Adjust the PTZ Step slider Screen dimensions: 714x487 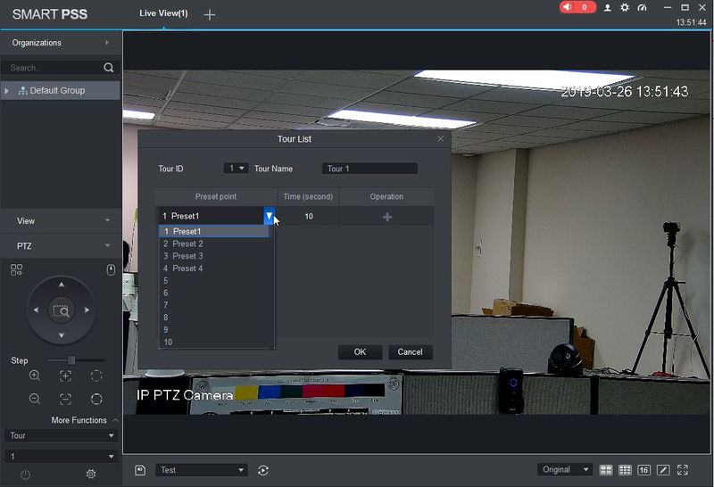tap(71, 360)
